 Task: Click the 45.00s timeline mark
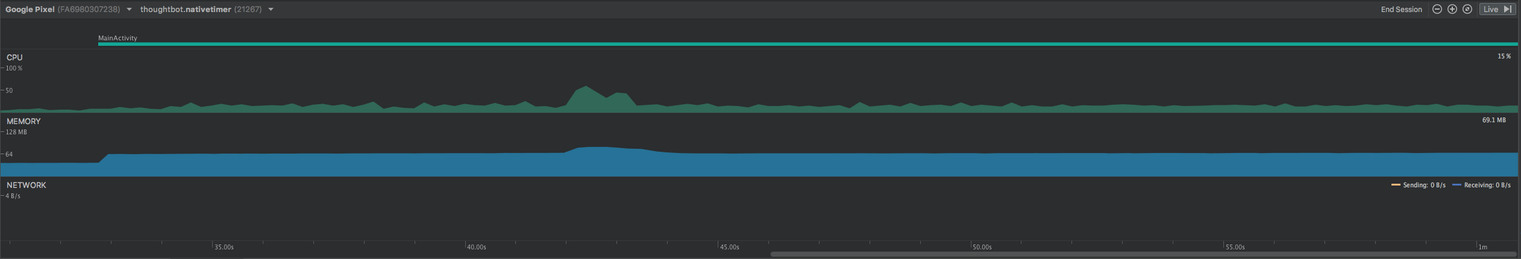730,247
